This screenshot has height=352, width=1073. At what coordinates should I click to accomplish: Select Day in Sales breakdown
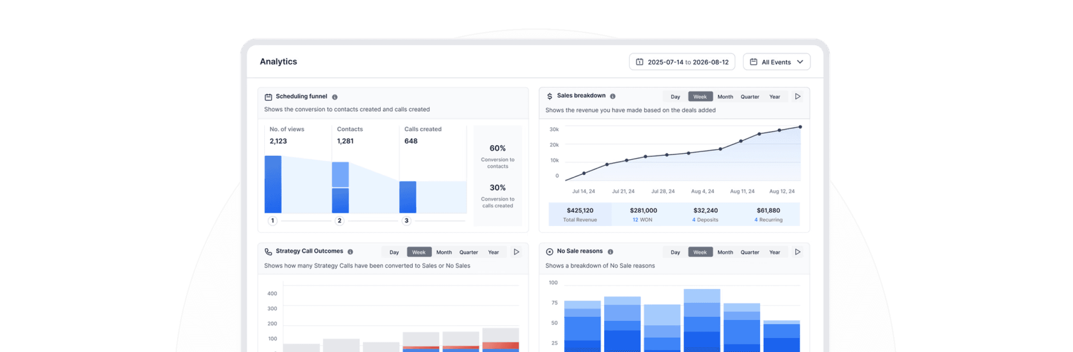[675, 97]
